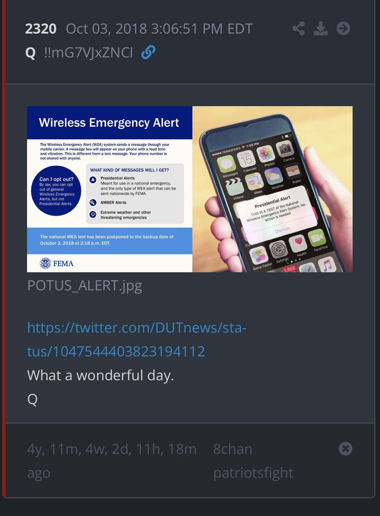The width and height of the screenshot is (380, 516).
Task: Click the 'What a wonderful day.' text
Action: coord(101,376)
